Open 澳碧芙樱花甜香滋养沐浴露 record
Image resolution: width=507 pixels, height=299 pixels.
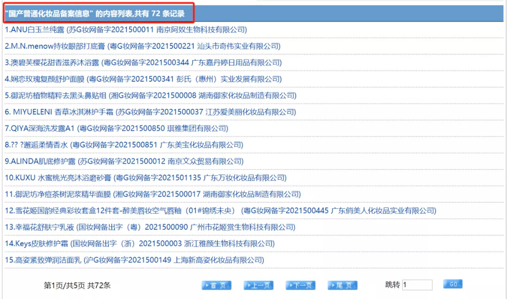coord(143,63)
